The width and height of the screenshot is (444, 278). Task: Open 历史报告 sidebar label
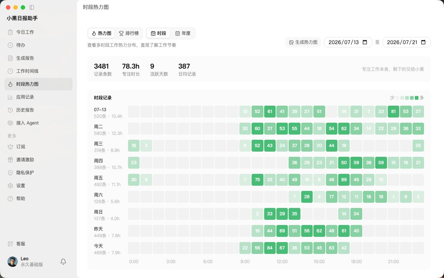pyautogui.click(x=25, y=110)
